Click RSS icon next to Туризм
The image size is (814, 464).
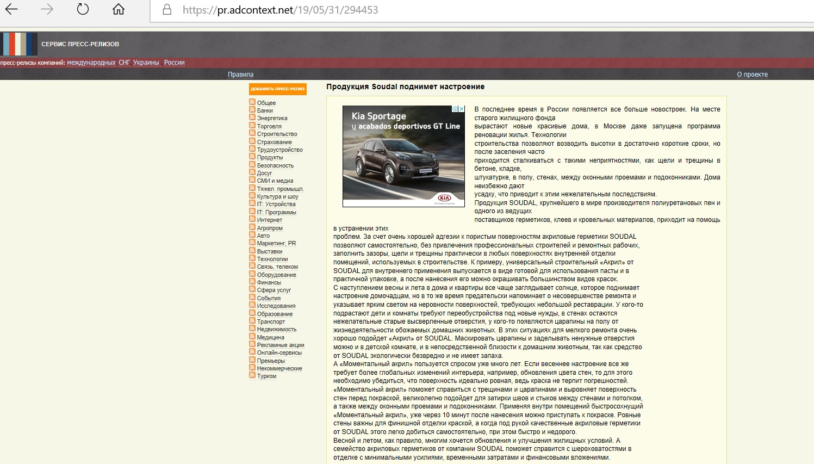[252, 375]
